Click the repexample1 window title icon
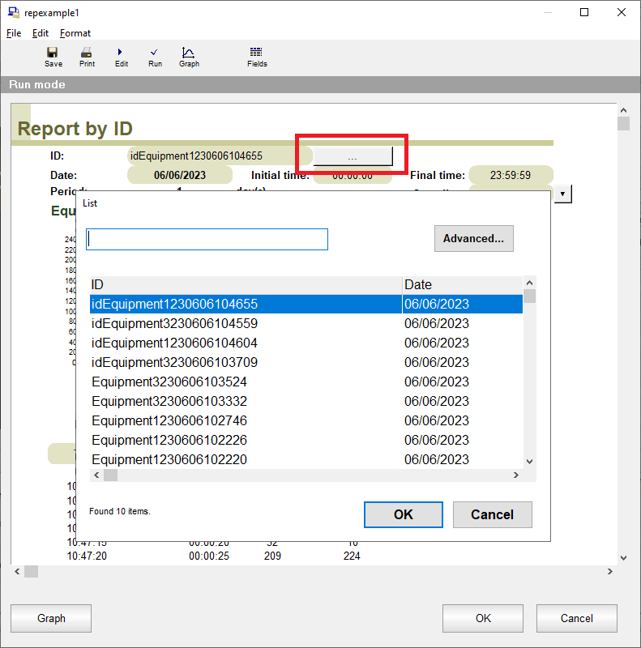 pos(13,13)
